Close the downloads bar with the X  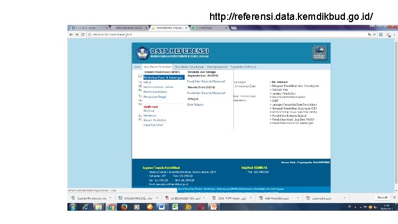point(394,197)
